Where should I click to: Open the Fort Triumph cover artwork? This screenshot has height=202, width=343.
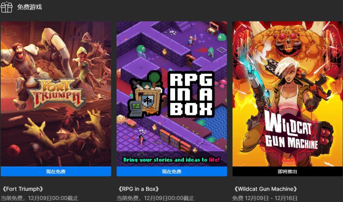click(x=56, y=94)
